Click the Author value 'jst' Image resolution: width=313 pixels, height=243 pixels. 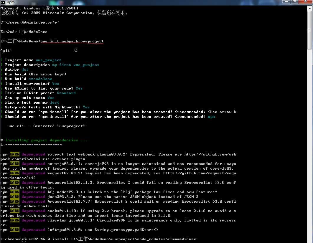click(25, 70)
